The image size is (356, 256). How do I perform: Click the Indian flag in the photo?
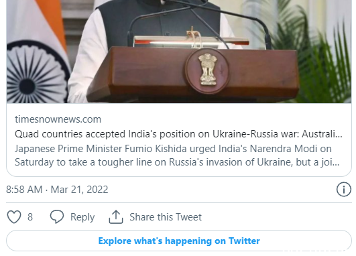(38, 52)
